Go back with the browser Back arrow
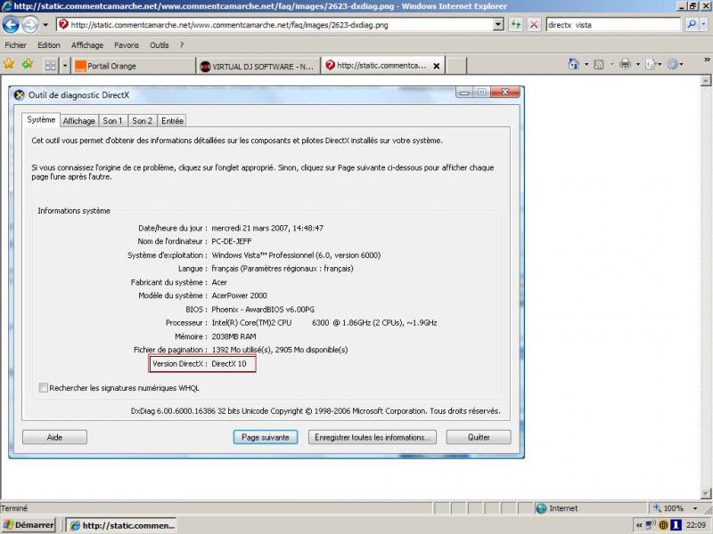The width and height of the screenshot is (713, 534). coord(11,25)
